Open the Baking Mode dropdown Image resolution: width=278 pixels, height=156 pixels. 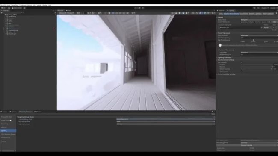pos(259,20)
